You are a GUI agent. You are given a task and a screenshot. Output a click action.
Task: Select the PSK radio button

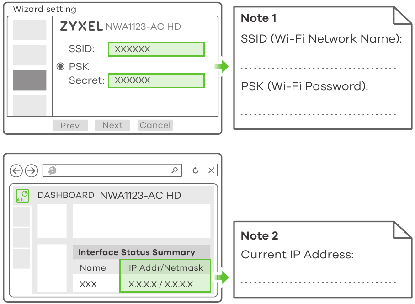click(60, 67)
